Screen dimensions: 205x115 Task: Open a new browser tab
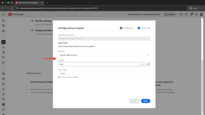tap(47, 3)
